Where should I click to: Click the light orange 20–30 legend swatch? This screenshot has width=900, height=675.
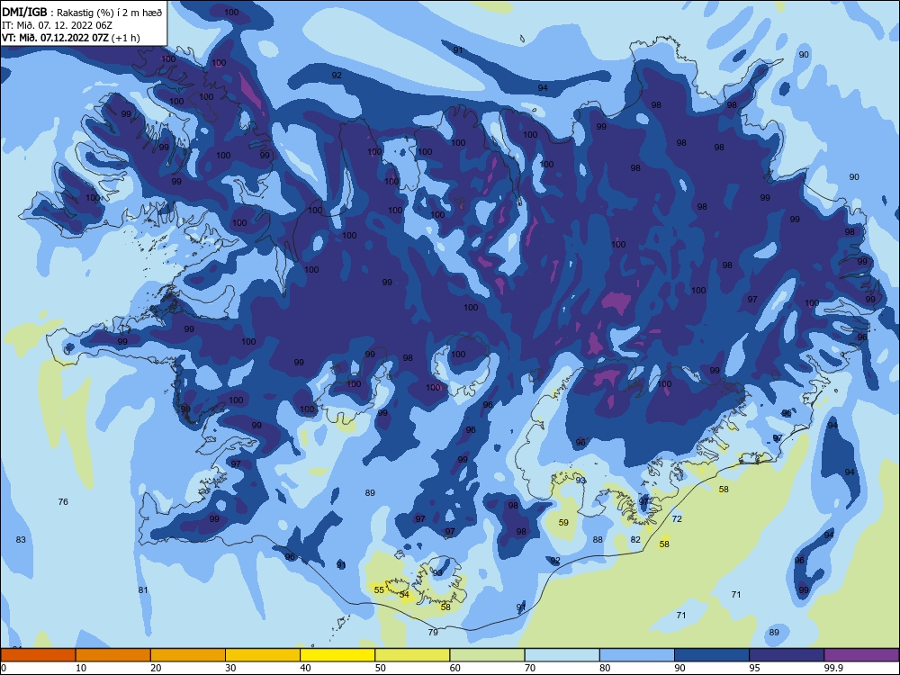click(x=188, y=655)
